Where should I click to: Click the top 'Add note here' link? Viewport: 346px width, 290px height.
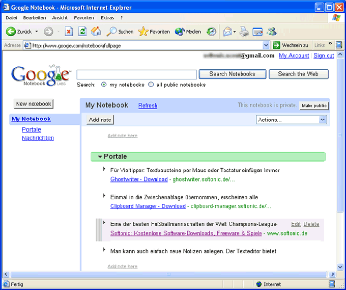point(123,136)
